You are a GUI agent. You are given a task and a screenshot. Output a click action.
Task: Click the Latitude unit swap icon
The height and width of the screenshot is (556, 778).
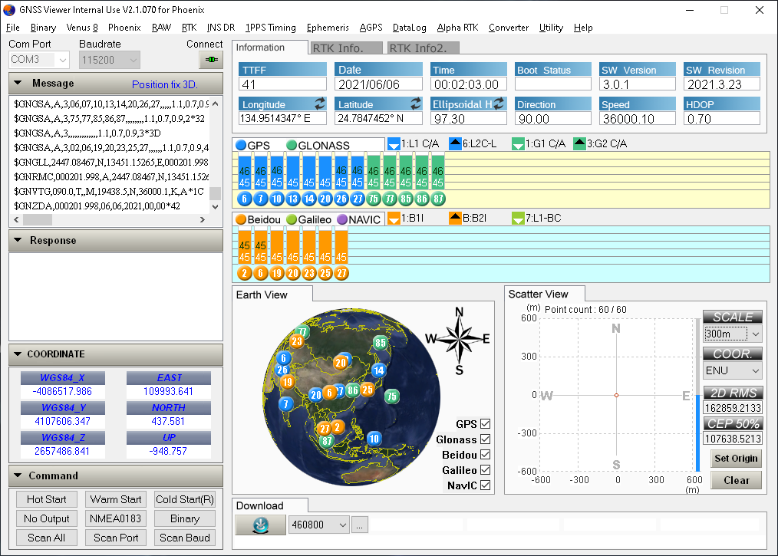pos(416,104)
